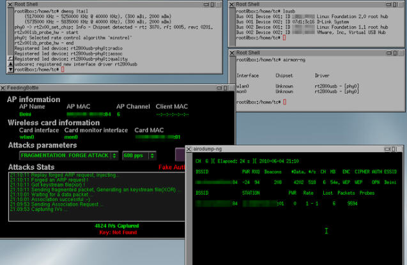Maximize the airmon-ng Root Shell window
This screenshot has height=265, width=407.
395,53
